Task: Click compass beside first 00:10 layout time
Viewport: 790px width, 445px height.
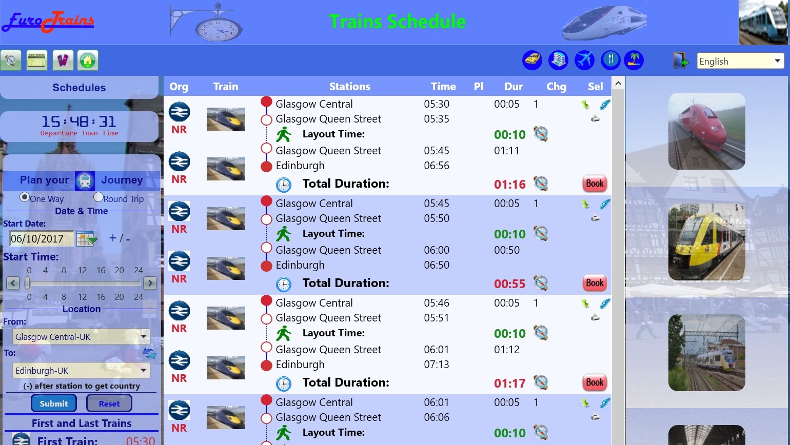Action: click(541, 134)
